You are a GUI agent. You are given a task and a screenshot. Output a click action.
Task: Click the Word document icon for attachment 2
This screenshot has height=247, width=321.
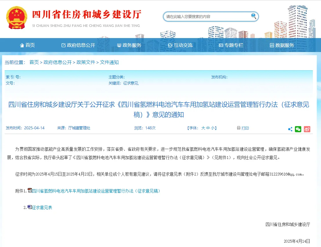pos(30,207)
